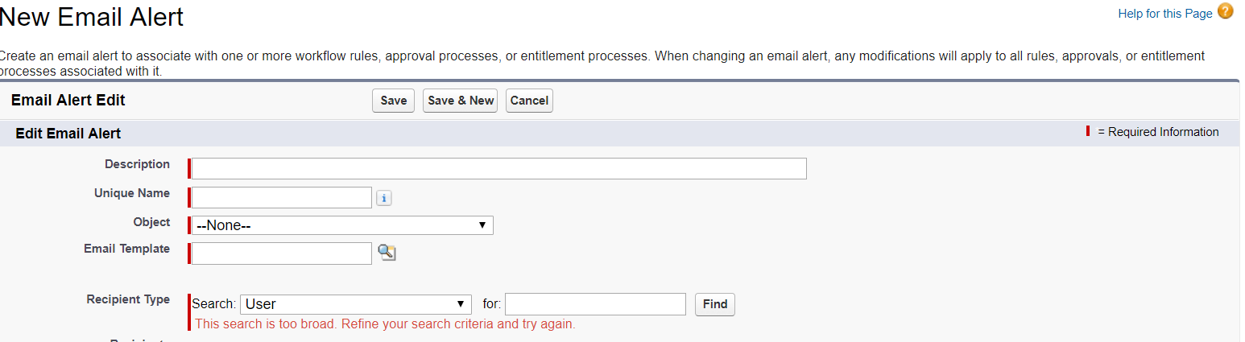Image resolution: width=1245 pixels, height=342 pixels.
Task: Cancel the email alert edit
Action: click(x=529, y=101)
